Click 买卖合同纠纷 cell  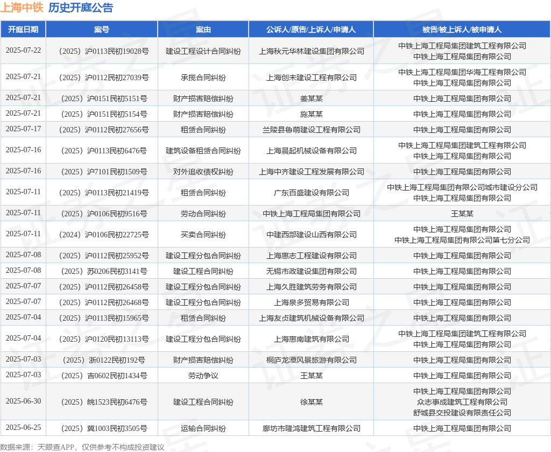click(x=203, y=235)
